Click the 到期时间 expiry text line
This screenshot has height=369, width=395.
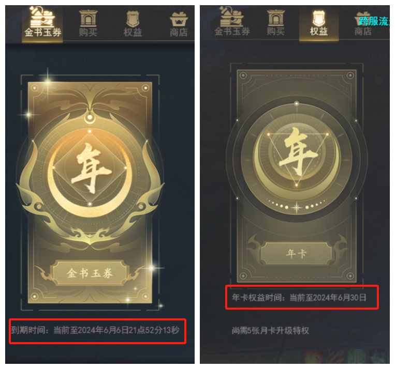(x=95, y=330)
